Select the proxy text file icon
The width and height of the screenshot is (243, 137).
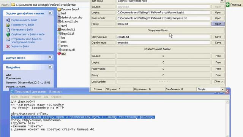(x=59, y=46)
